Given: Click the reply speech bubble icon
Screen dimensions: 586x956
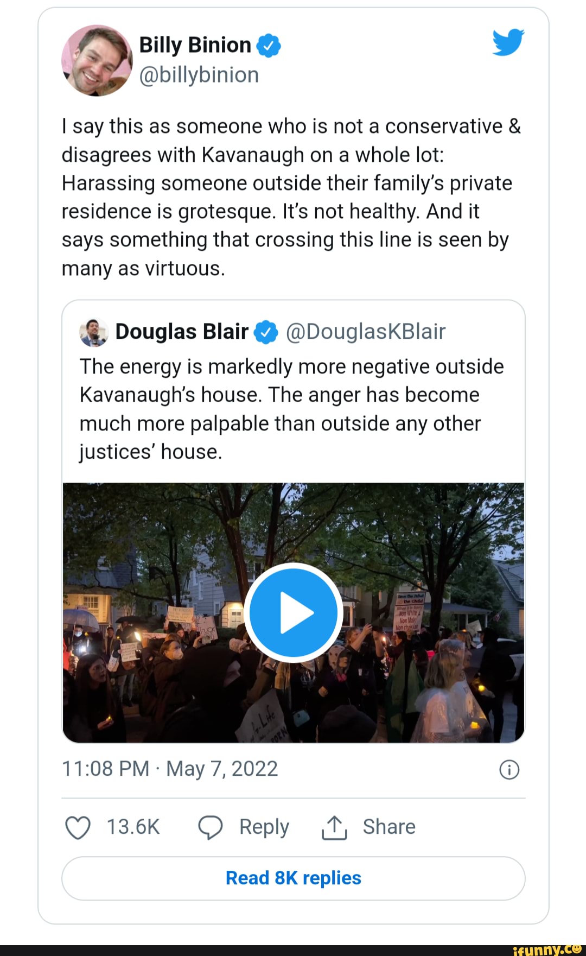Looking at the screenshot, I should point(210,827).
